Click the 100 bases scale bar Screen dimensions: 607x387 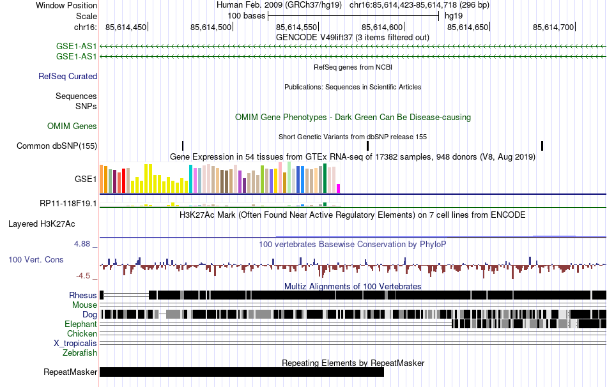353,16
